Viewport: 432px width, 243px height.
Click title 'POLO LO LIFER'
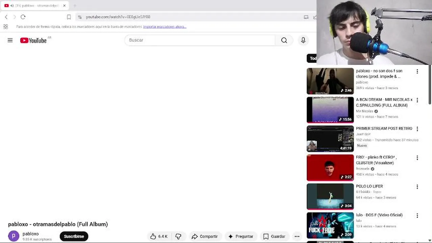point(369,186)
